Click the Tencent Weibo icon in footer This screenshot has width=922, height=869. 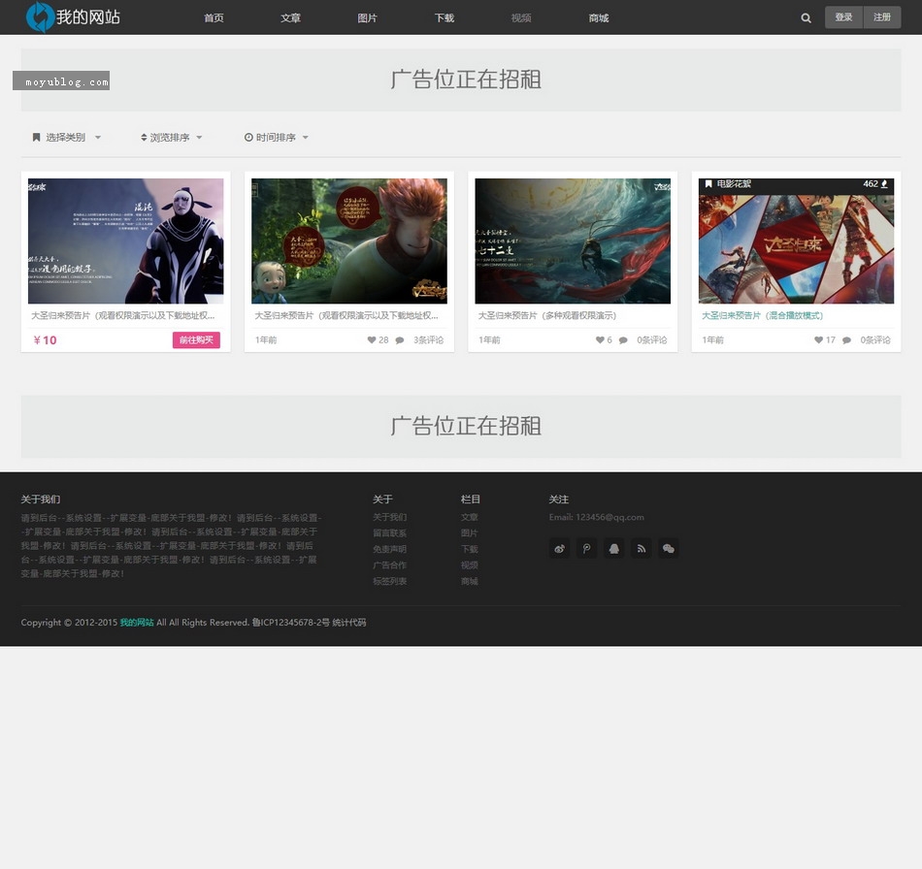coord(586,548)
